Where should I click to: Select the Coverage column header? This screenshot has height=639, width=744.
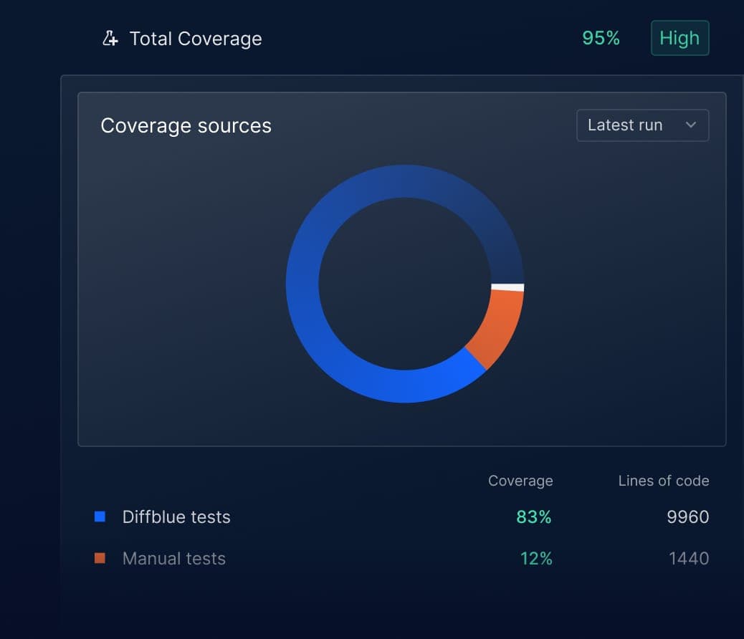pyautogui.click(x=521, y=481)
